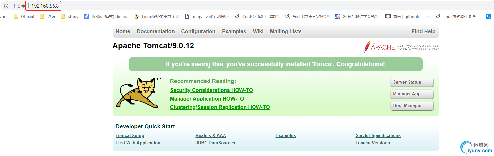Viewport: 494px width, 156px height.
Task: Open the 论坛 bookmark folder
Action: (x=48, y=16)
